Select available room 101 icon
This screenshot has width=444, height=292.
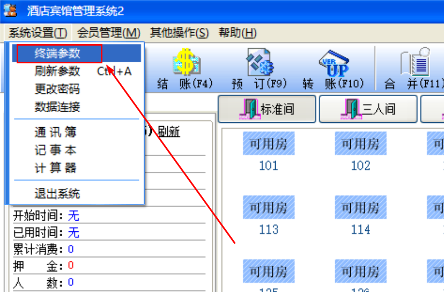tap(269, 143)
